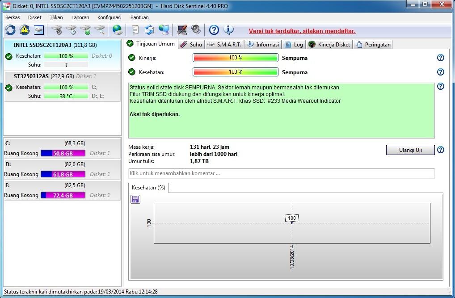Click the help icon beside green status box

441,86
